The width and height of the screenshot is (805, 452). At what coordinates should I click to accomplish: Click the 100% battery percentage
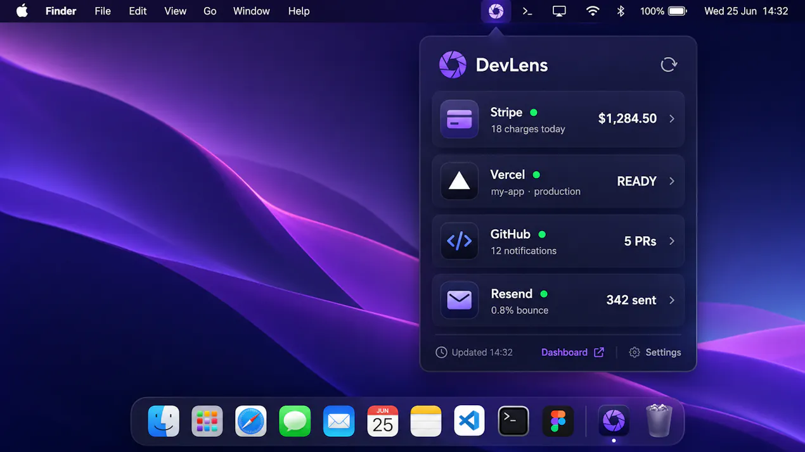(x=652, y=11)
